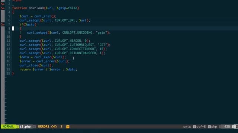The height and width of the screenshot is (133, 238).
Task: Click 'CURLOPT_ENCODING' on line 9
Action: [77, 33]
